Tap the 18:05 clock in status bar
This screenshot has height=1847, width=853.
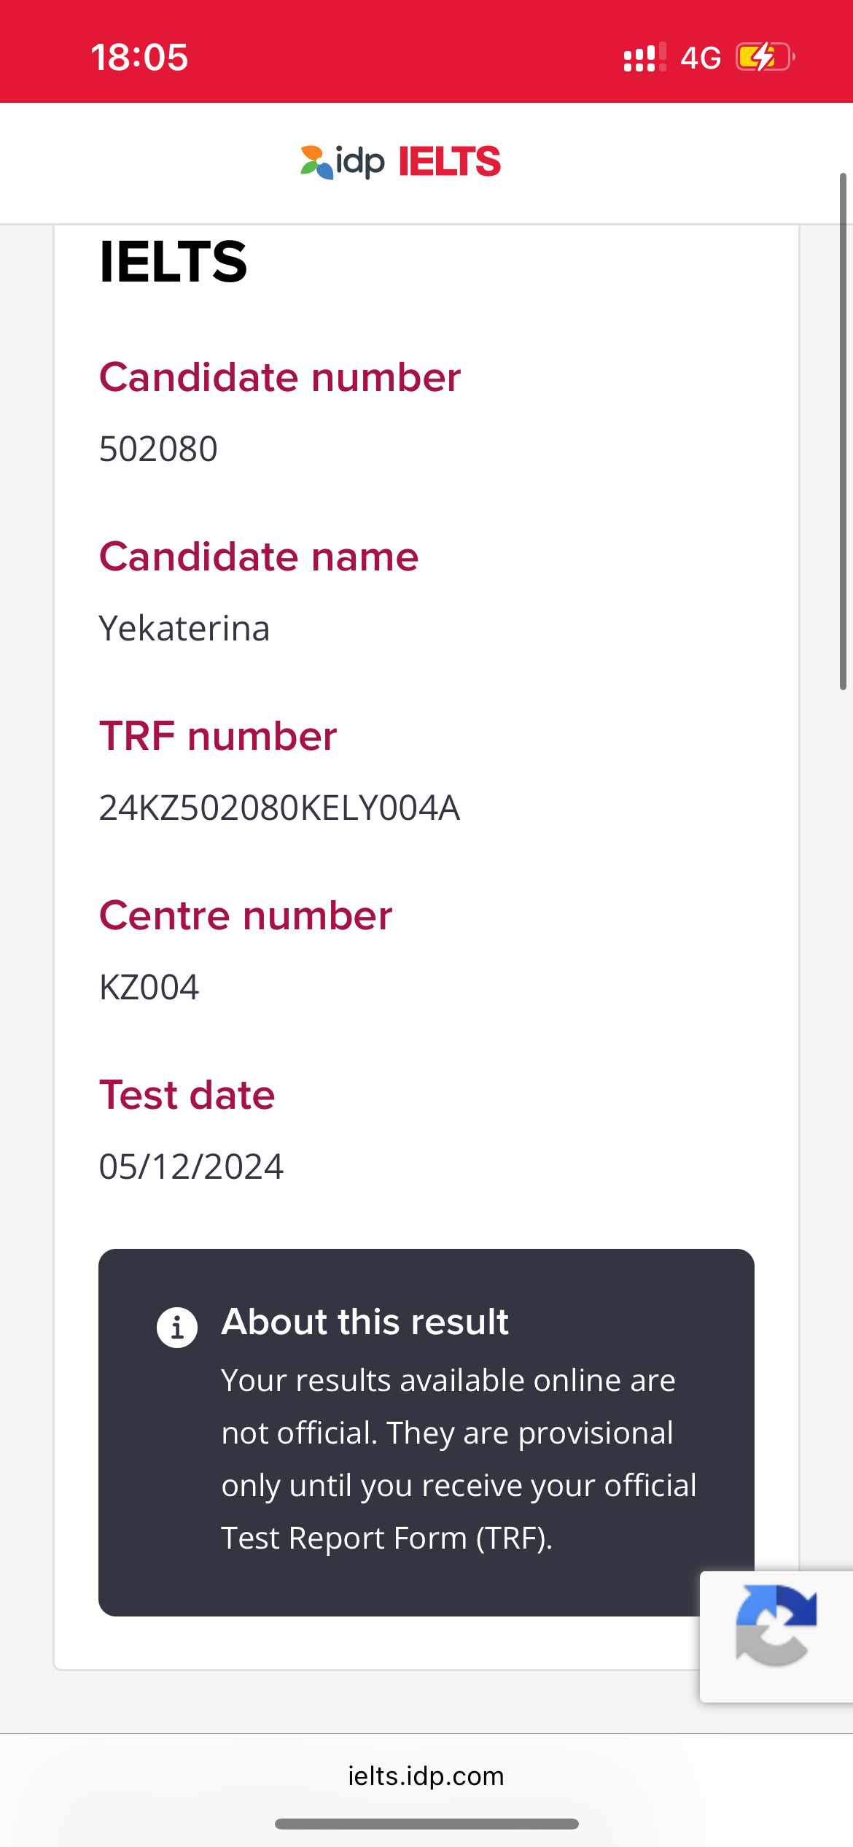pyautogui.click(x=139, y=58)
